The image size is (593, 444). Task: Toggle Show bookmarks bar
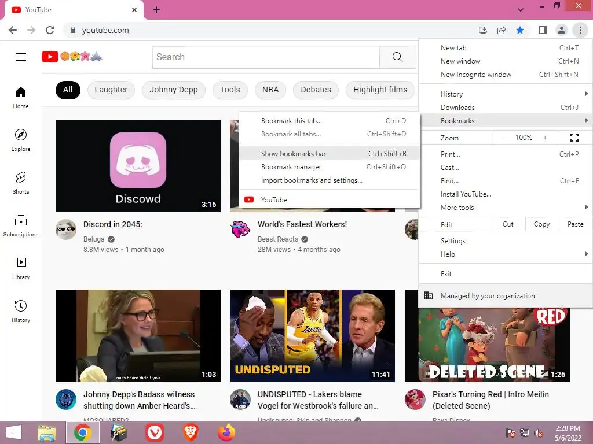tap(330, 154)
